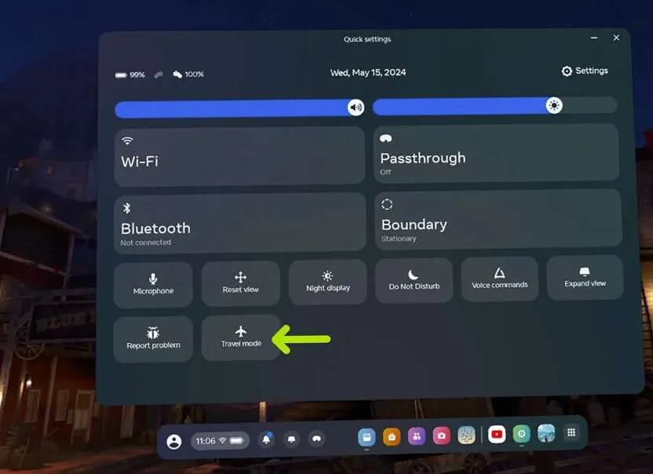Click the Quick settings title
The image size is (653, 474).
coord(367,39)
